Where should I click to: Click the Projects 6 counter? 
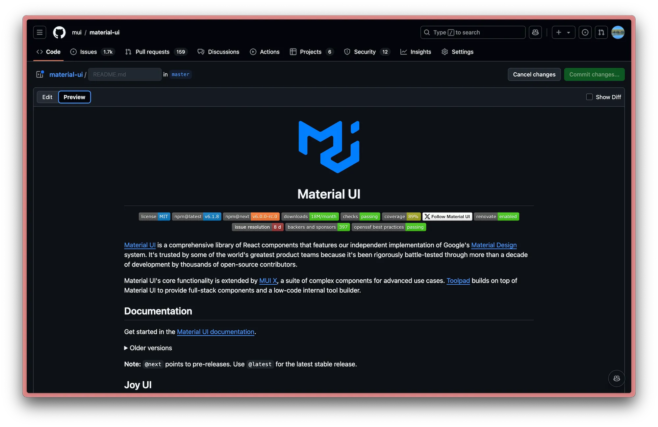(330, 52)
